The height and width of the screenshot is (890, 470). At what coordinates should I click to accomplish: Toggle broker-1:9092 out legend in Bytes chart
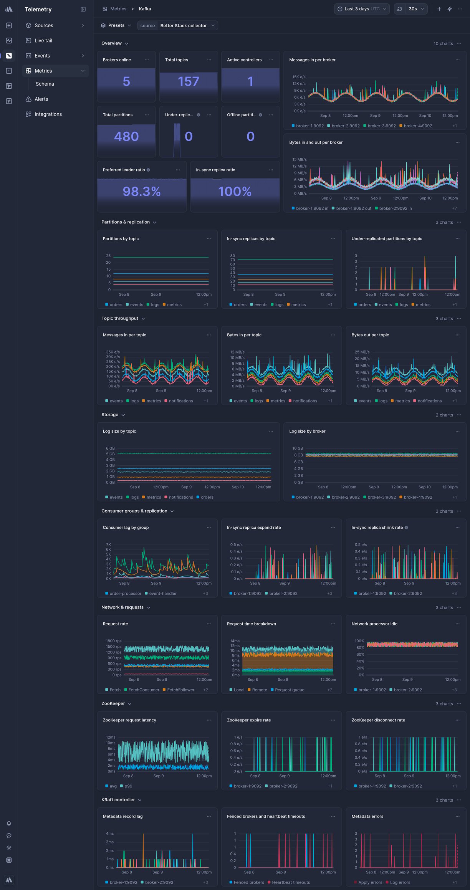[351, 208]
